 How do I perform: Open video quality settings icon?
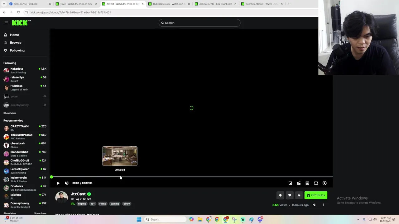pyautogui.click(x=324, y=183)
